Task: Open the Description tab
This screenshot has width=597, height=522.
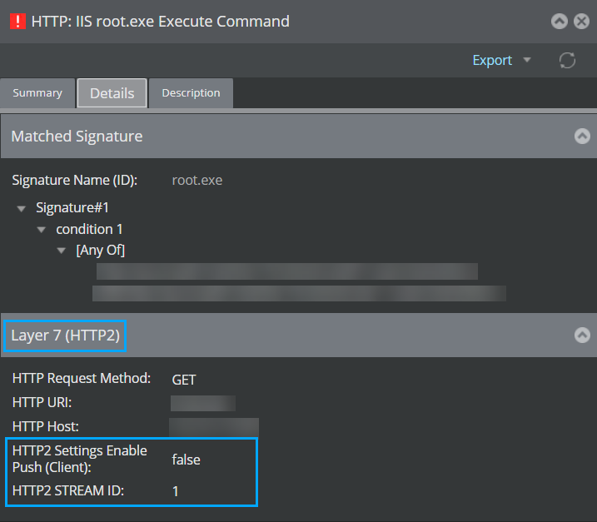Action: pos(192,93)
